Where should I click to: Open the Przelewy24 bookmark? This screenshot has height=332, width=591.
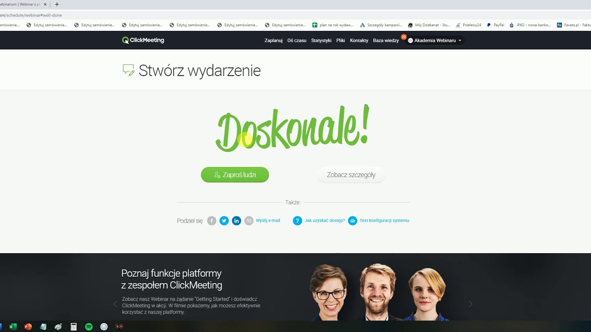[468, 25]
